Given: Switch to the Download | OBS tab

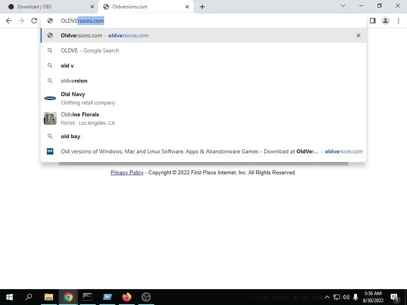Looking at the screenshot, I should click(49, 7).
